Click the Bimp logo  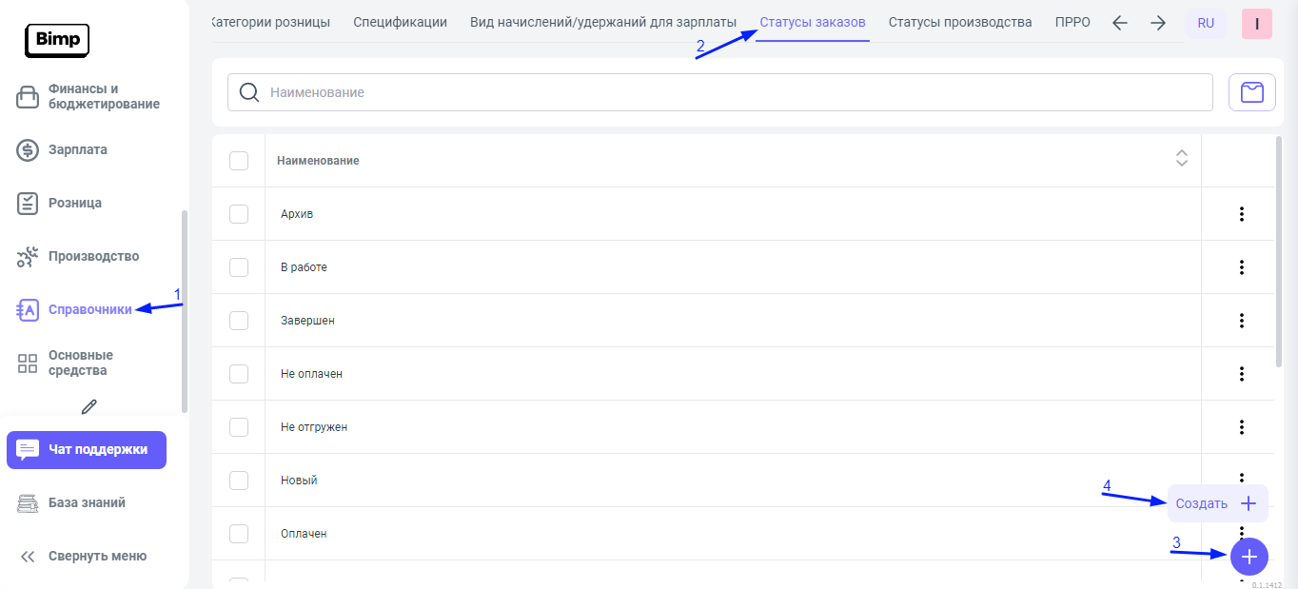tap(56, 39)
